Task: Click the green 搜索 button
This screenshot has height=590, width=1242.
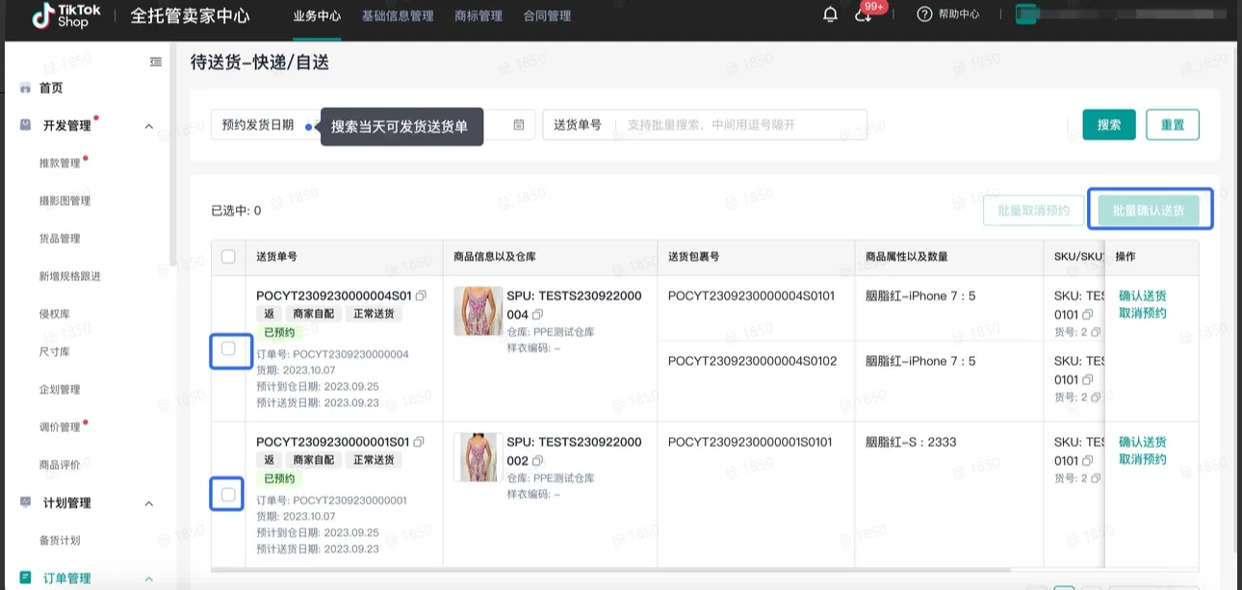Action: (1109, 125)
